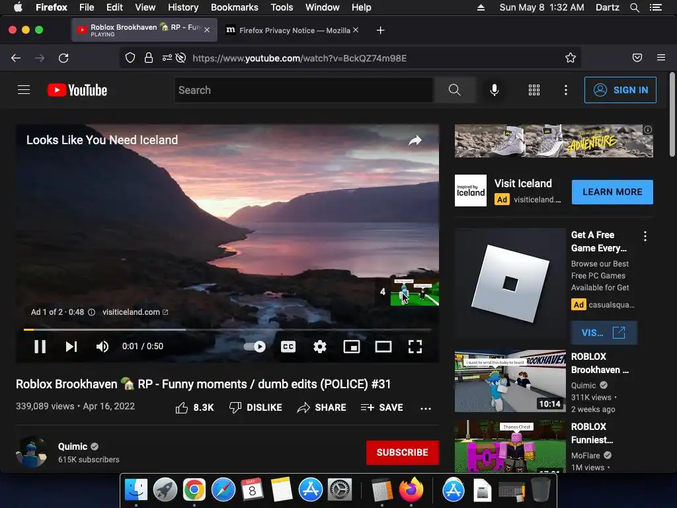Switch to Firefox Privacy Notice tab
Viewport: 677px width, 508px height.
click(293, 30)
